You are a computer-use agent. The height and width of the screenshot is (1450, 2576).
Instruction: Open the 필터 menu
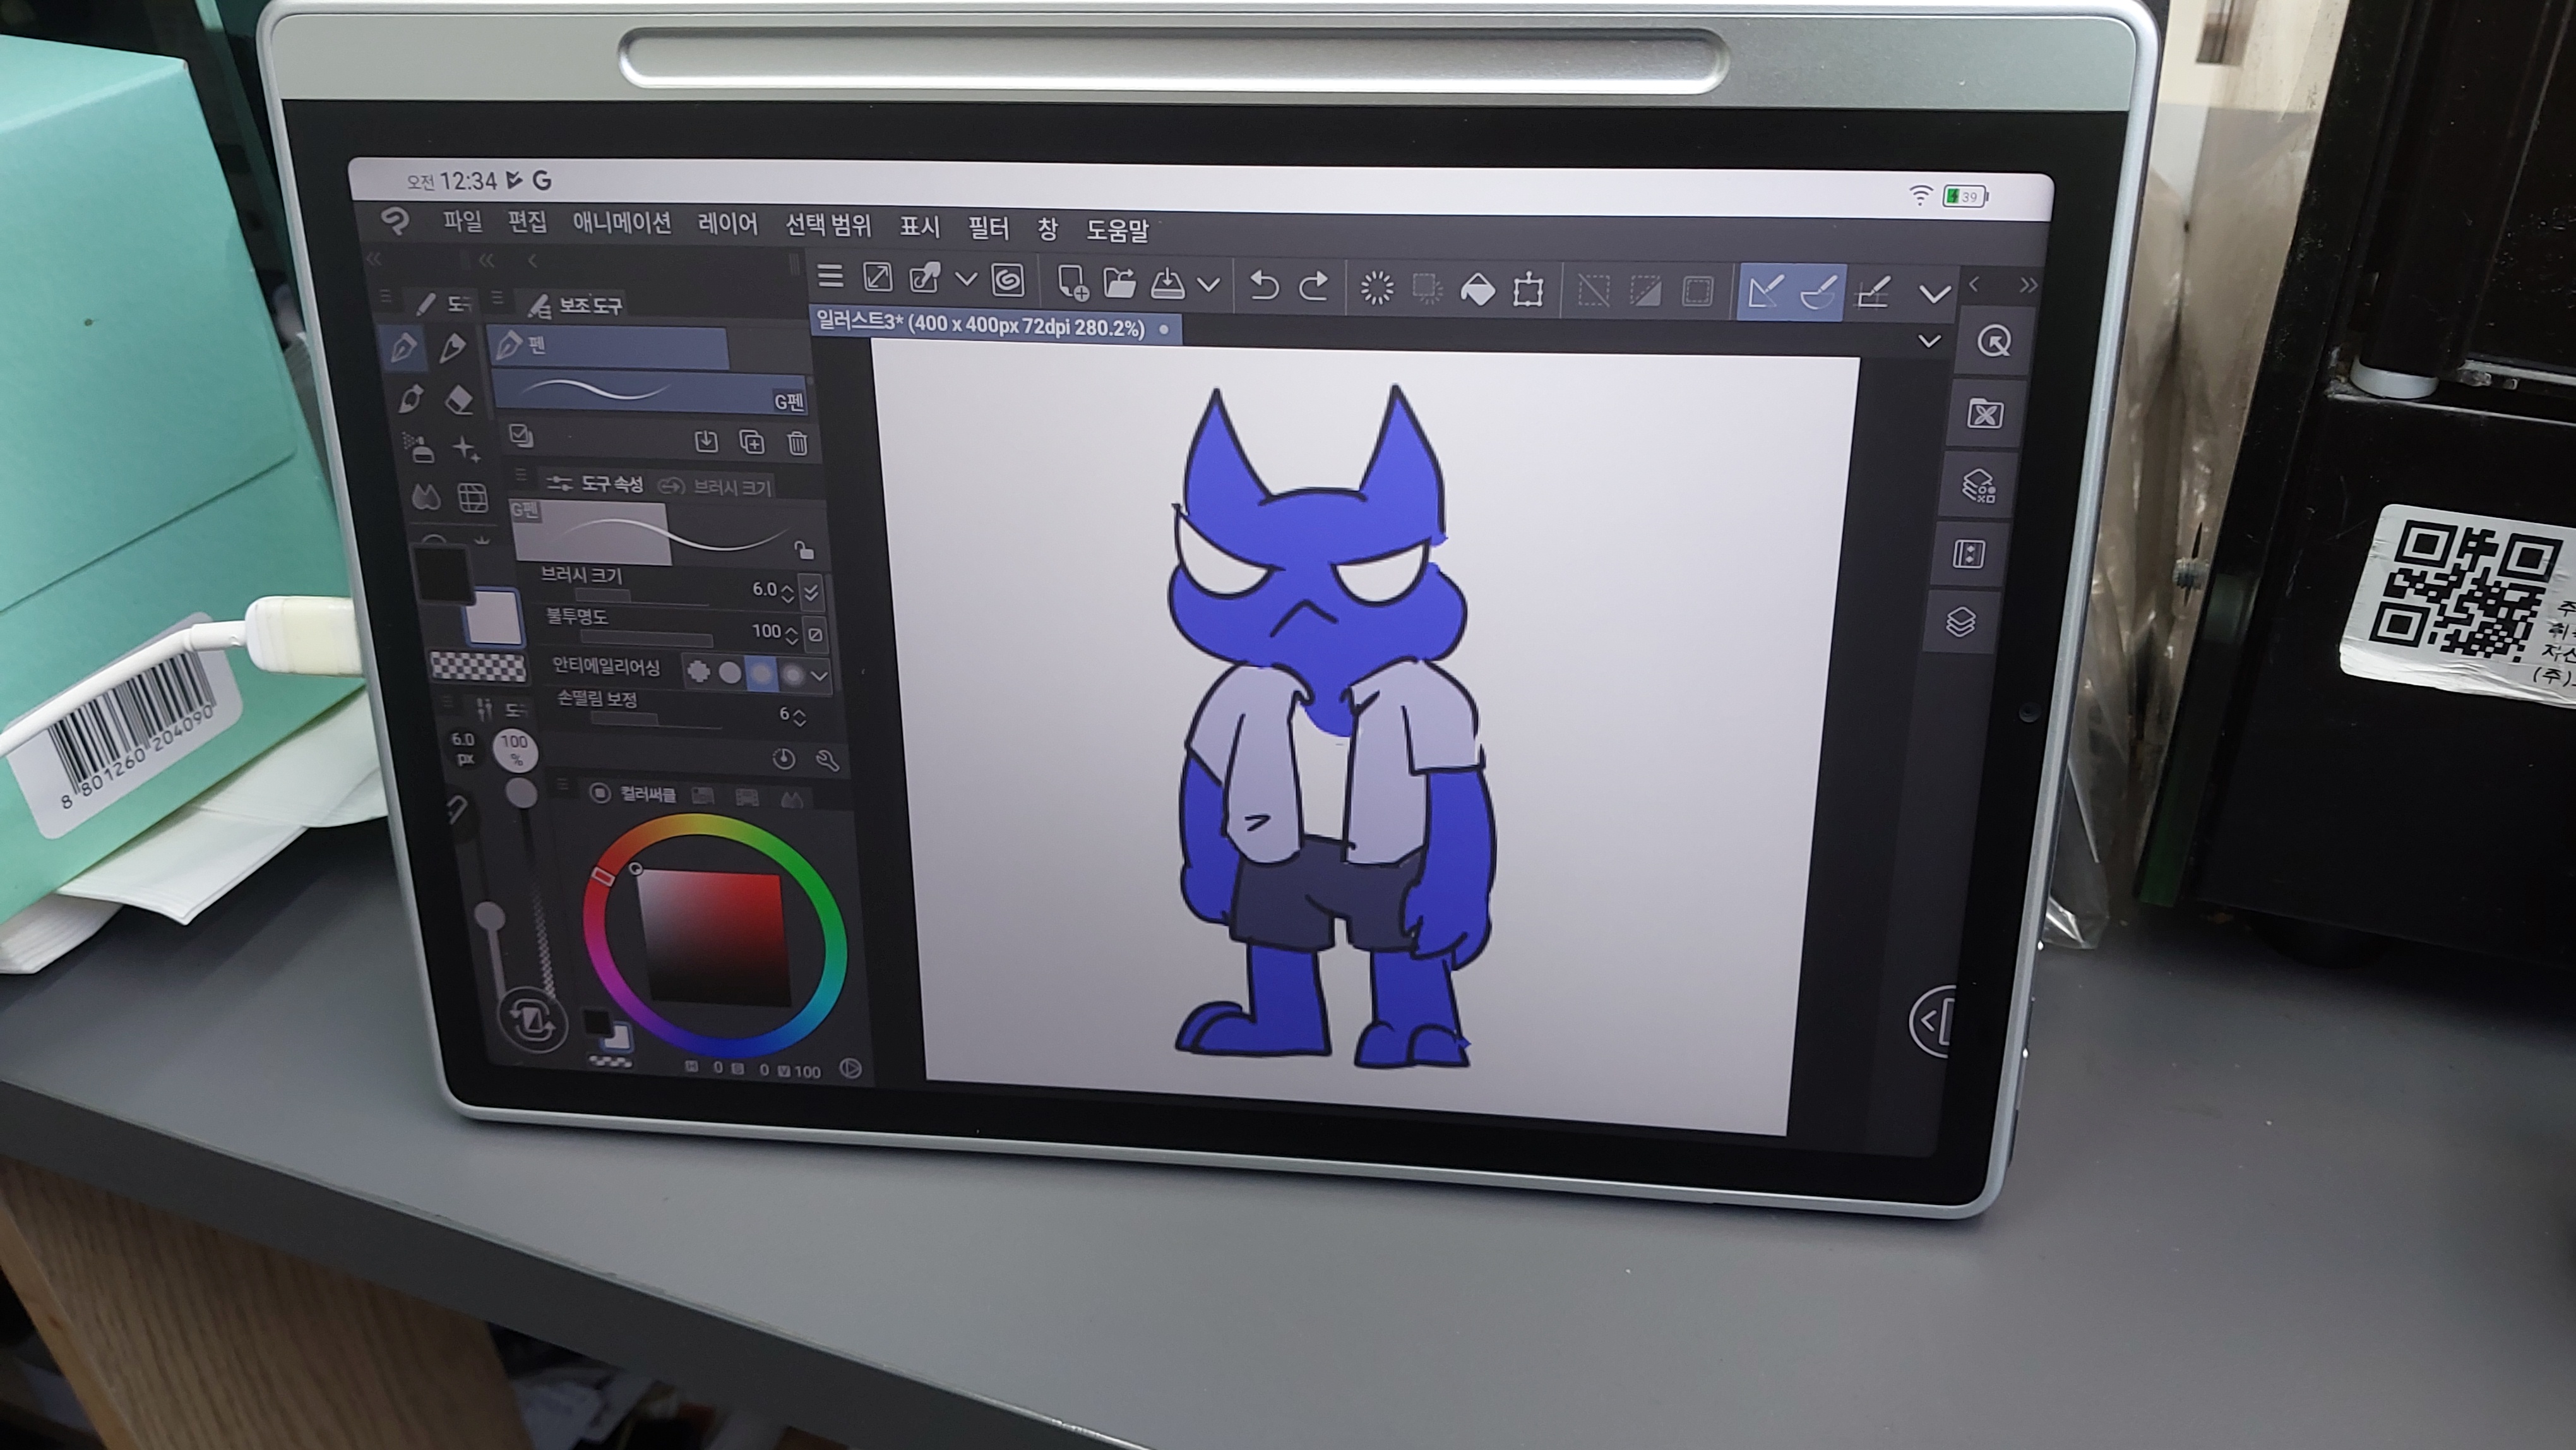point(988,228)
